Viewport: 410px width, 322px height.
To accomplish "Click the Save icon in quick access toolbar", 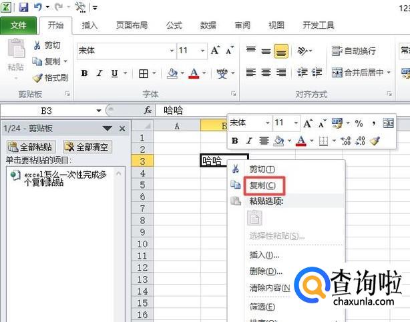I will click(23, 7).
